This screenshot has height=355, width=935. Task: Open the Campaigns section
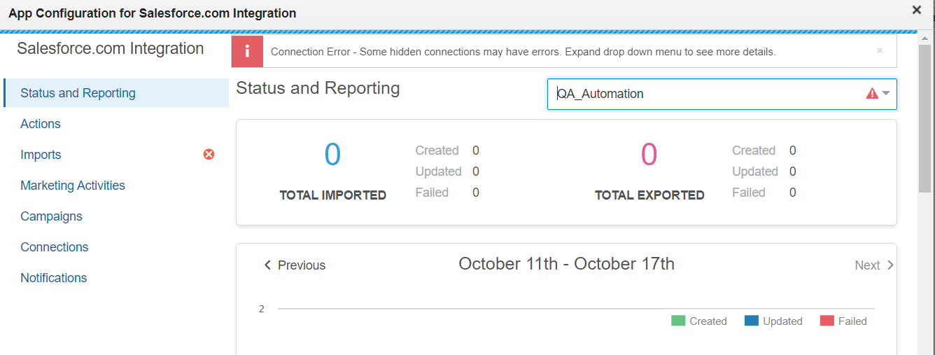[51, 216]
